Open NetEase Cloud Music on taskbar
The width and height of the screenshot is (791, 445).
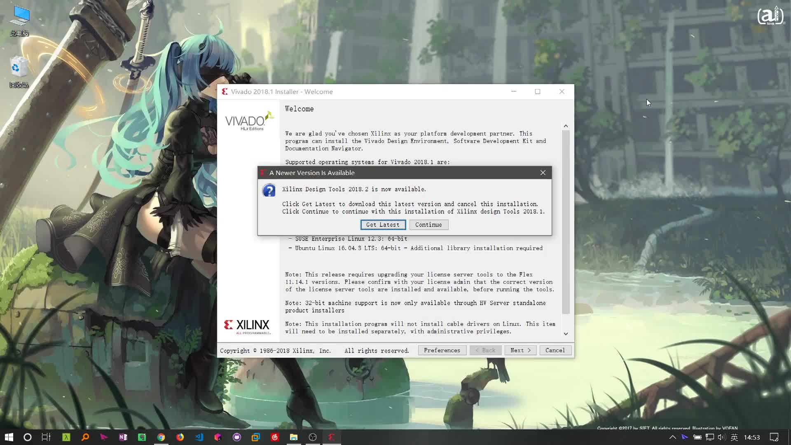click(275, 437)
